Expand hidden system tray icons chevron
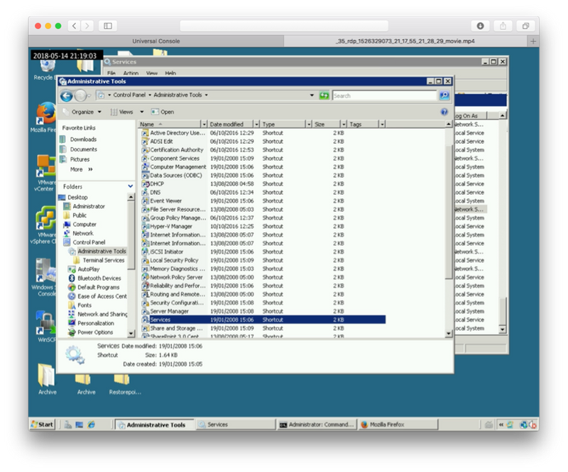 tap(501, 424)
